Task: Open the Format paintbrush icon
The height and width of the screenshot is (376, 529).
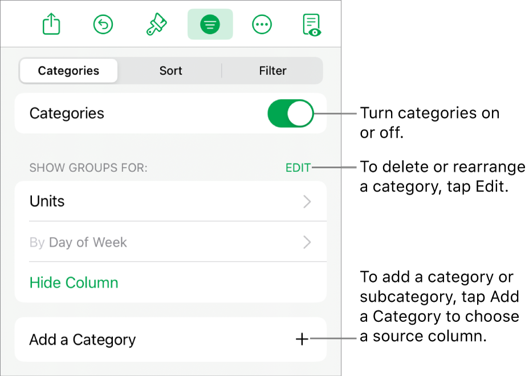Action: click(155, 24)
